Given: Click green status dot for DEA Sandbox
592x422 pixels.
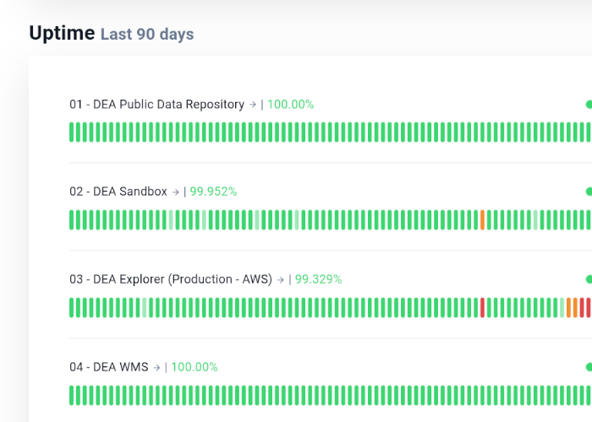Looking at the screenshot, I should click(x=589, y=192).
